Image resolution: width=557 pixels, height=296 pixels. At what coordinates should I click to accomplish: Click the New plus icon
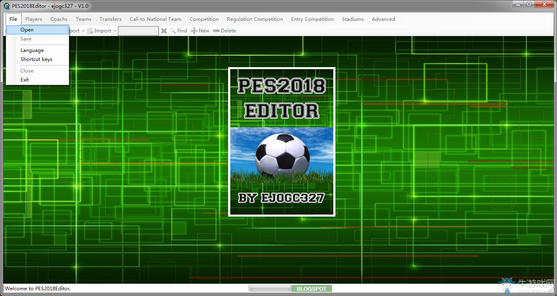coord(194,31)
